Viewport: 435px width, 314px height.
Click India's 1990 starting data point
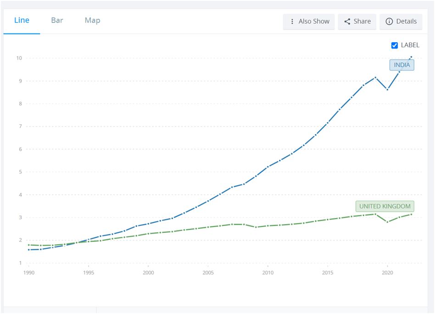(x=29, y=250)
